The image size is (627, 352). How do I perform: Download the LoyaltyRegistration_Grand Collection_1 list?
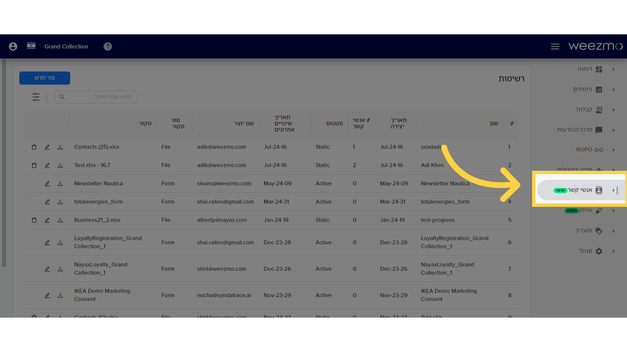pyautogui.click(x=60, y=242)
